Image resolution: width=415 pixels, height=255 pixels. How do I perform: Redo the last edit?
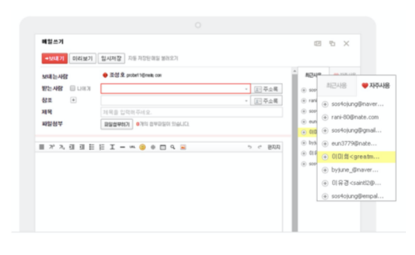(259, 147)
